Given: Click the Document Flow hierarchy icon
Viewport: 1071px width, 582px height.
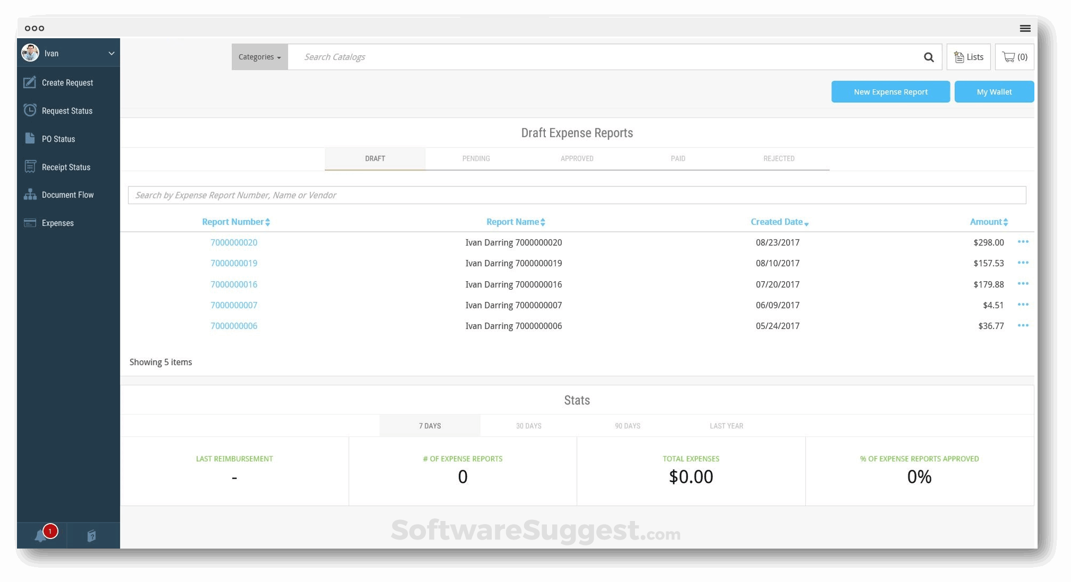Looking at the screenshot, I should click(x=30, y=195).
